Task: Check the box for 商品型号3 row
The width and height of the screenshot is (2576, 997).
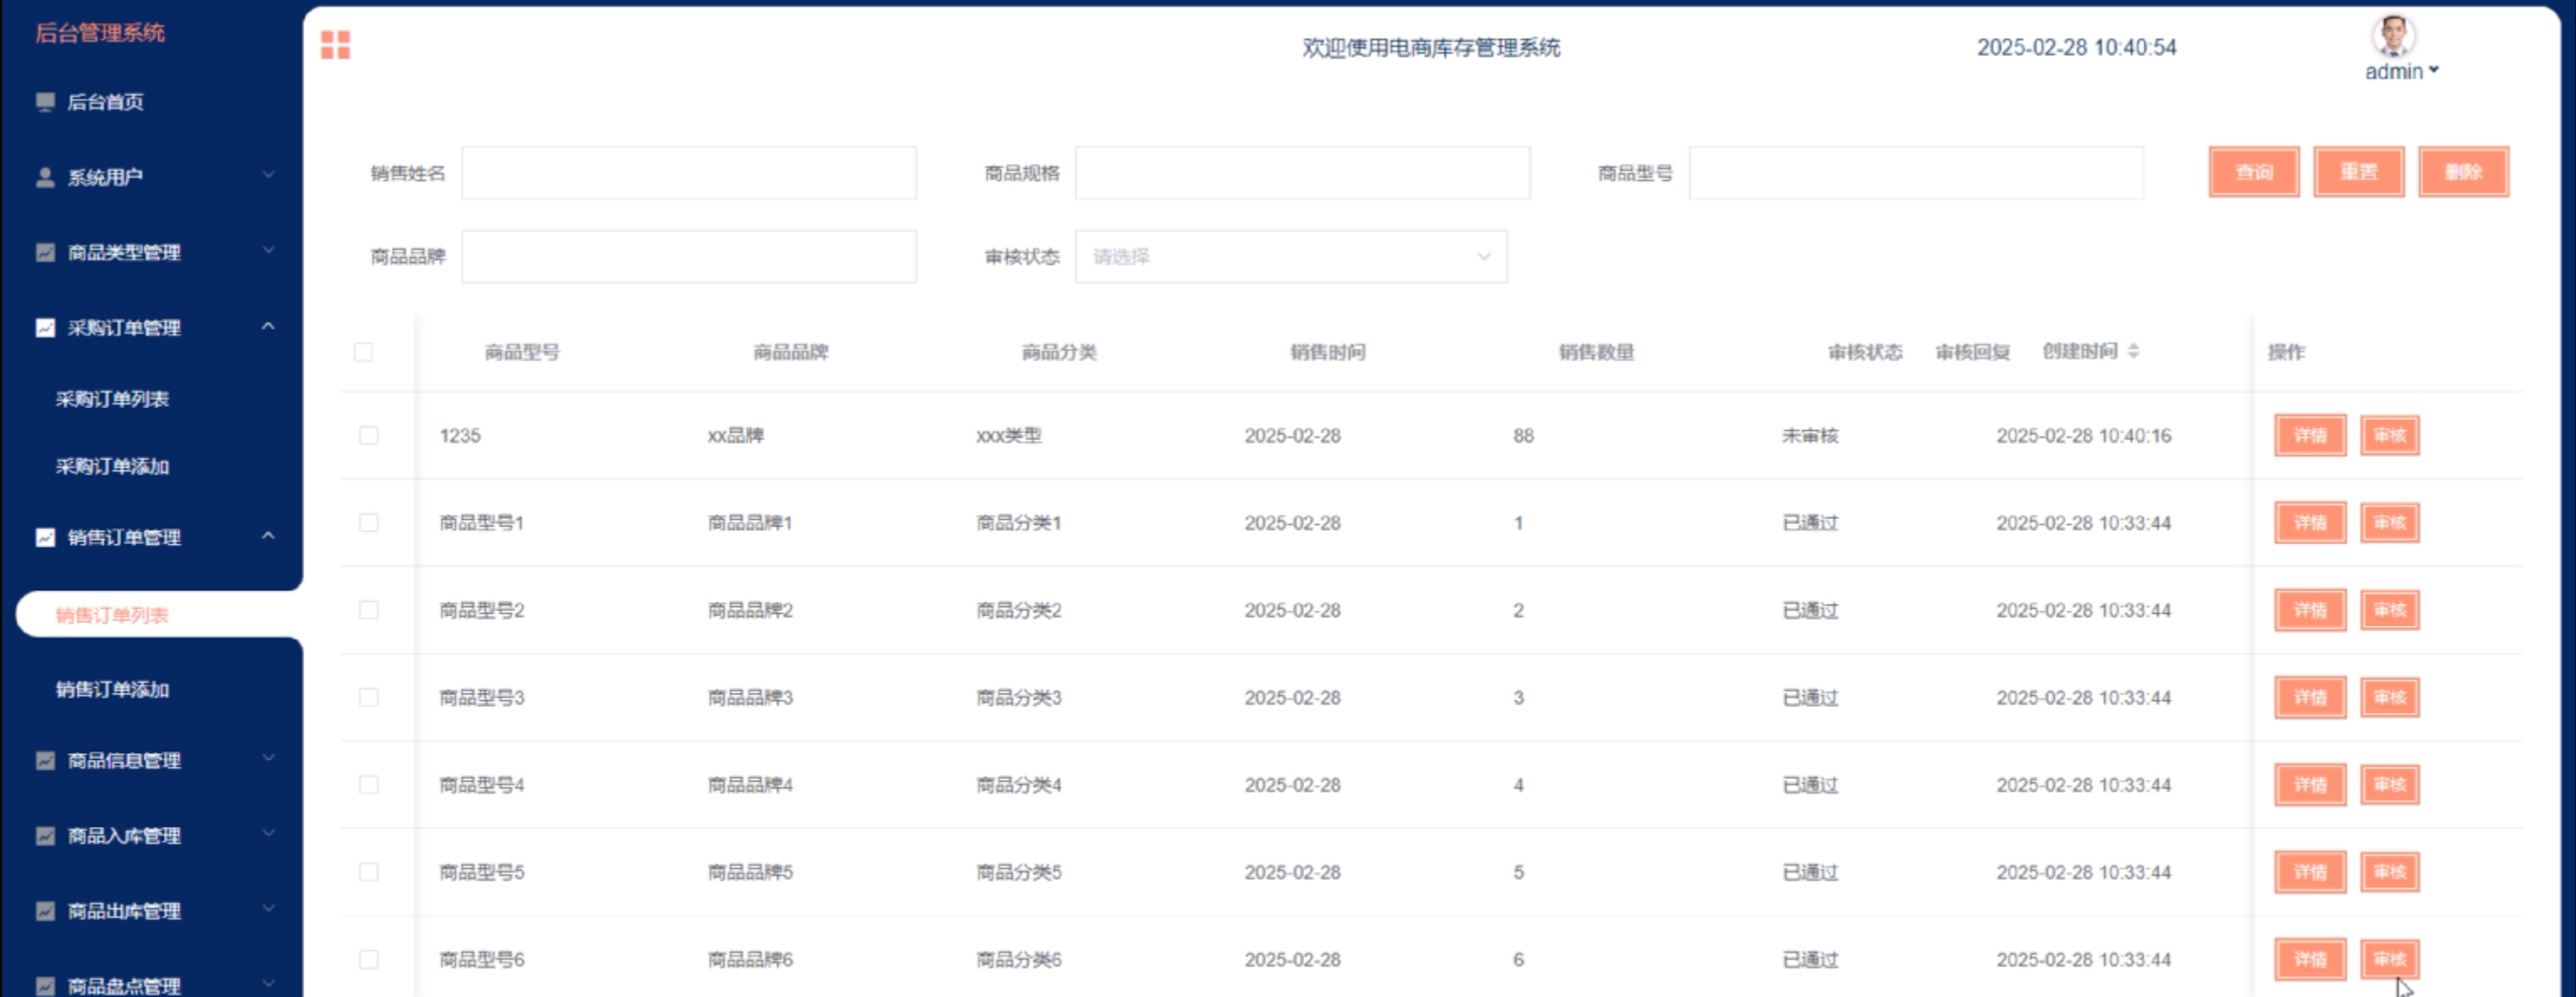Action: [x=368, y=697]
